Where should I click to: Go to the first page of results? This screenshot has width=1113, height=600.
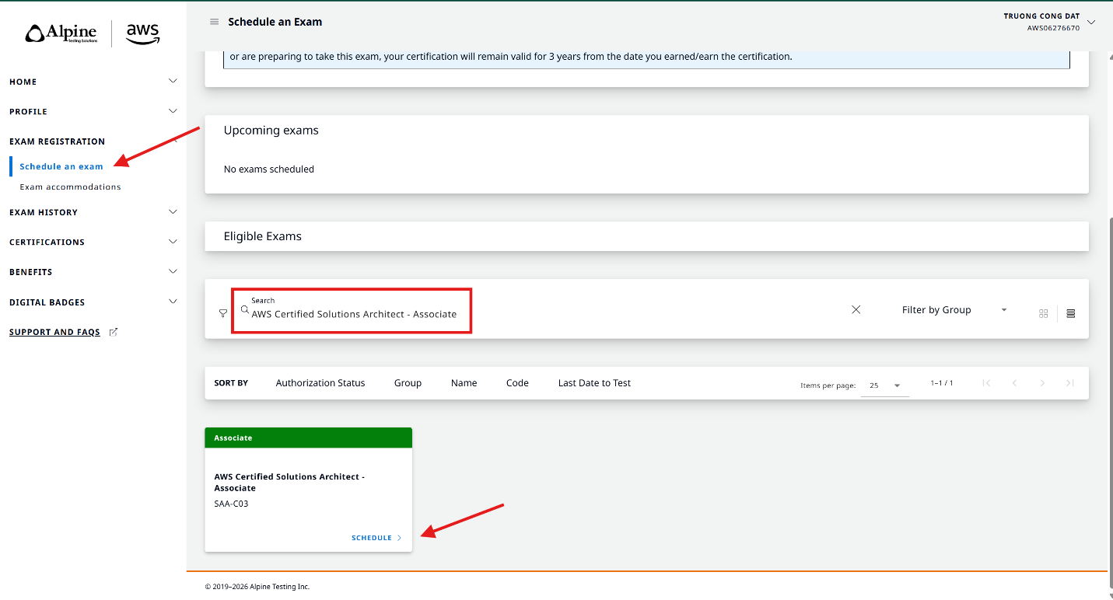[986, 383]
